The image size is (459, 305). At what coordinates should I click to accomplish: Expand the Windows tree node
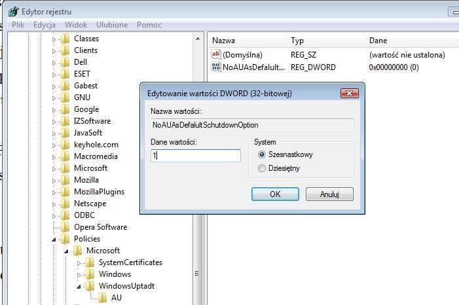[x=79, y=275]
